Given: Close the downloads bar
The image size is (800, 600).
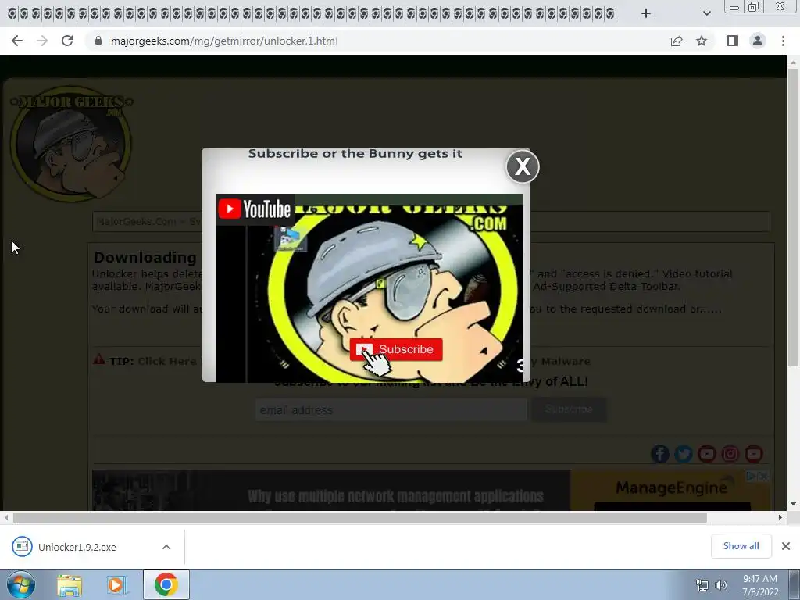Looking at the screenshot, I should [x=786, y=546].
